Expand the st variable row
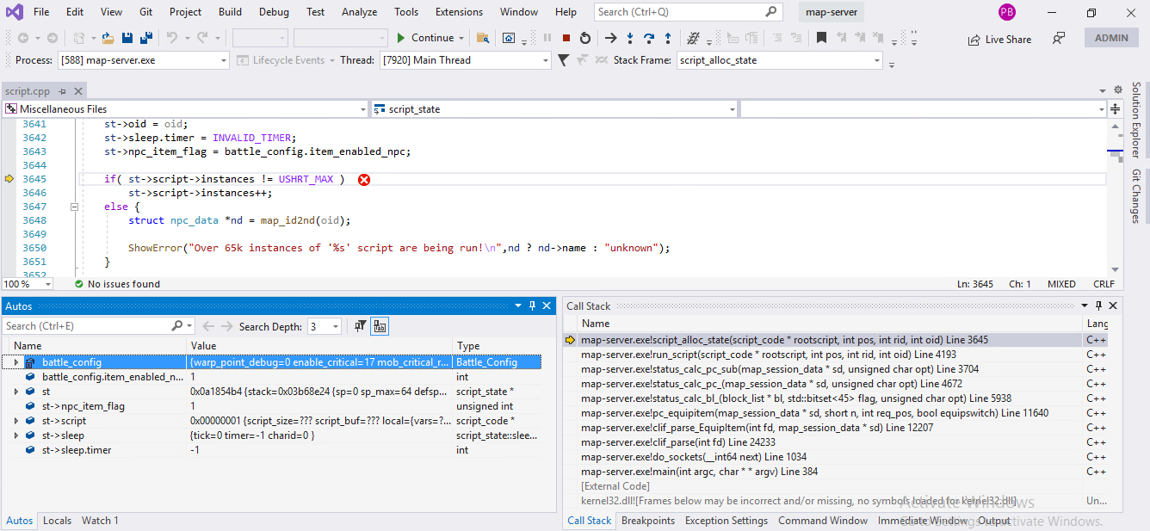Screen dimensions: 1150x531 [16, 392]
